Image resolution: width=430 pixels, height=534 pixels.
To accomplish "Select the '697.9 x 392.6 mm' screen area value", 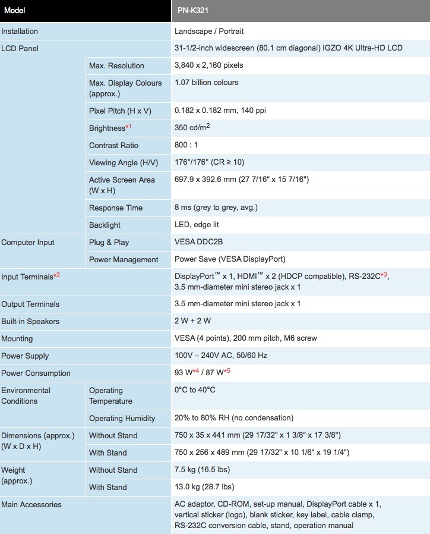I will point(242,180).
